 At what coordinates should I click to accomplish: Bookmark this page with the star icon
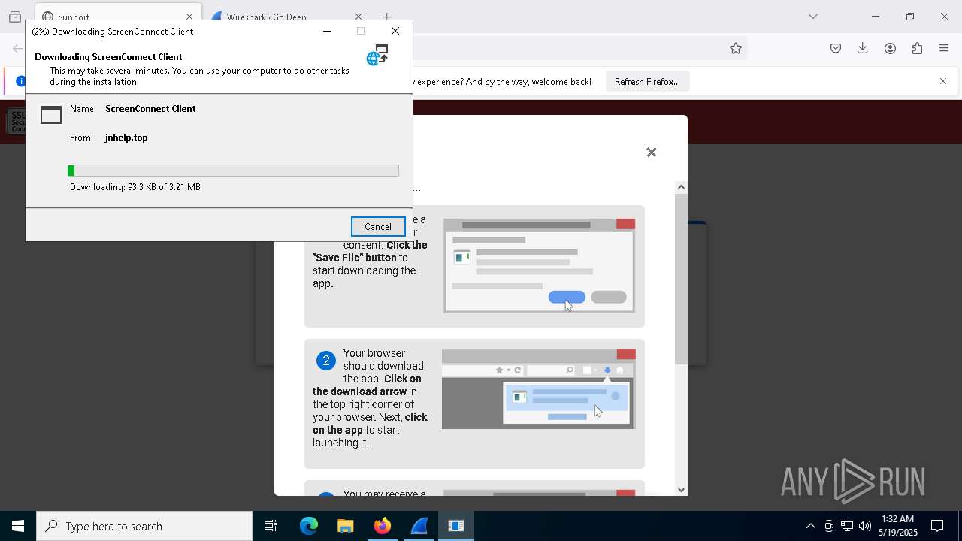pyautogui.click(x=736, y=48)
